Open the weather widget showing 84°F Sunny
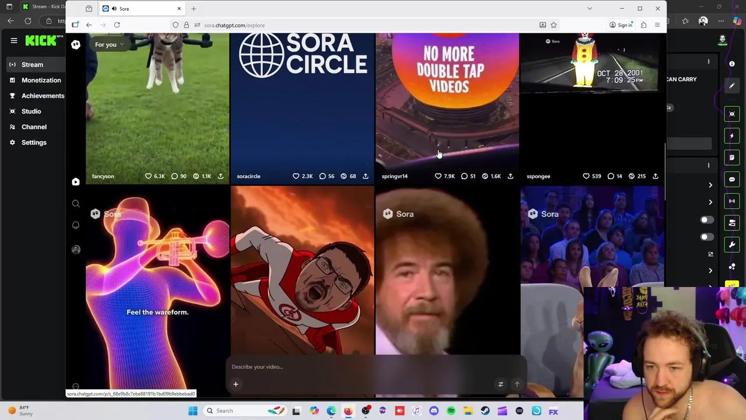 coord(21,411)
